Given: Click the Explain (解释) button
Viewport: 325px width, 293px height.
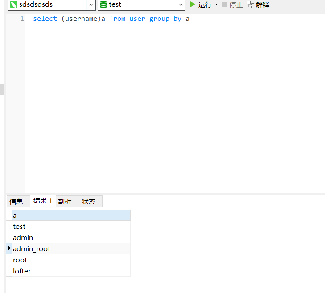Looking at the screenshot, I should click(x=258, y=4).
